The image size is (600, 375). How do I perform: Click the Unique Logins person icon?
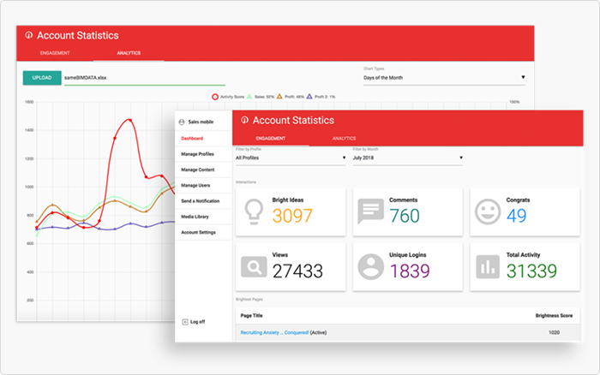click(370, 267)
